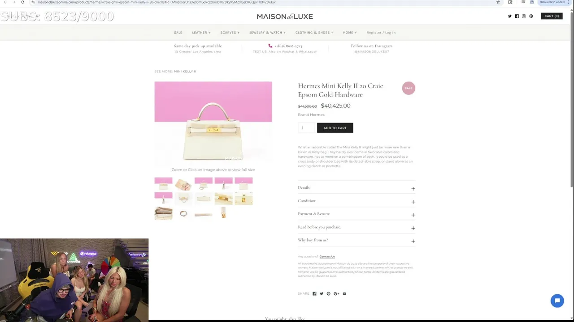Open the LEATHER dropdown menu
This screenshot has height=322, width=574.
click(201, 33)
